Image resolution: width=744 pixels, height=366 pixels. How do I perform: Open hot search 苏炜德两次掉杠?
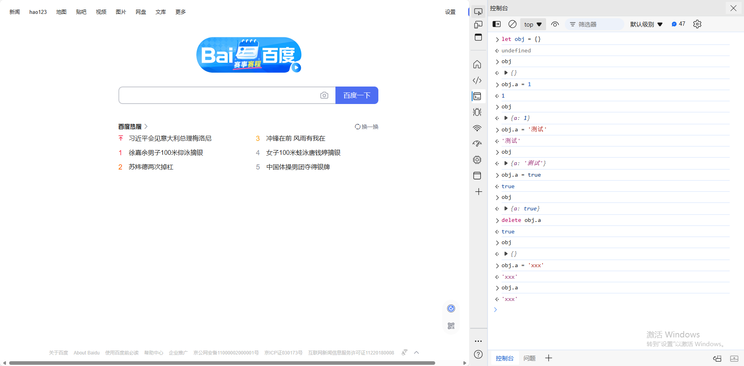(x=151, y=167)
